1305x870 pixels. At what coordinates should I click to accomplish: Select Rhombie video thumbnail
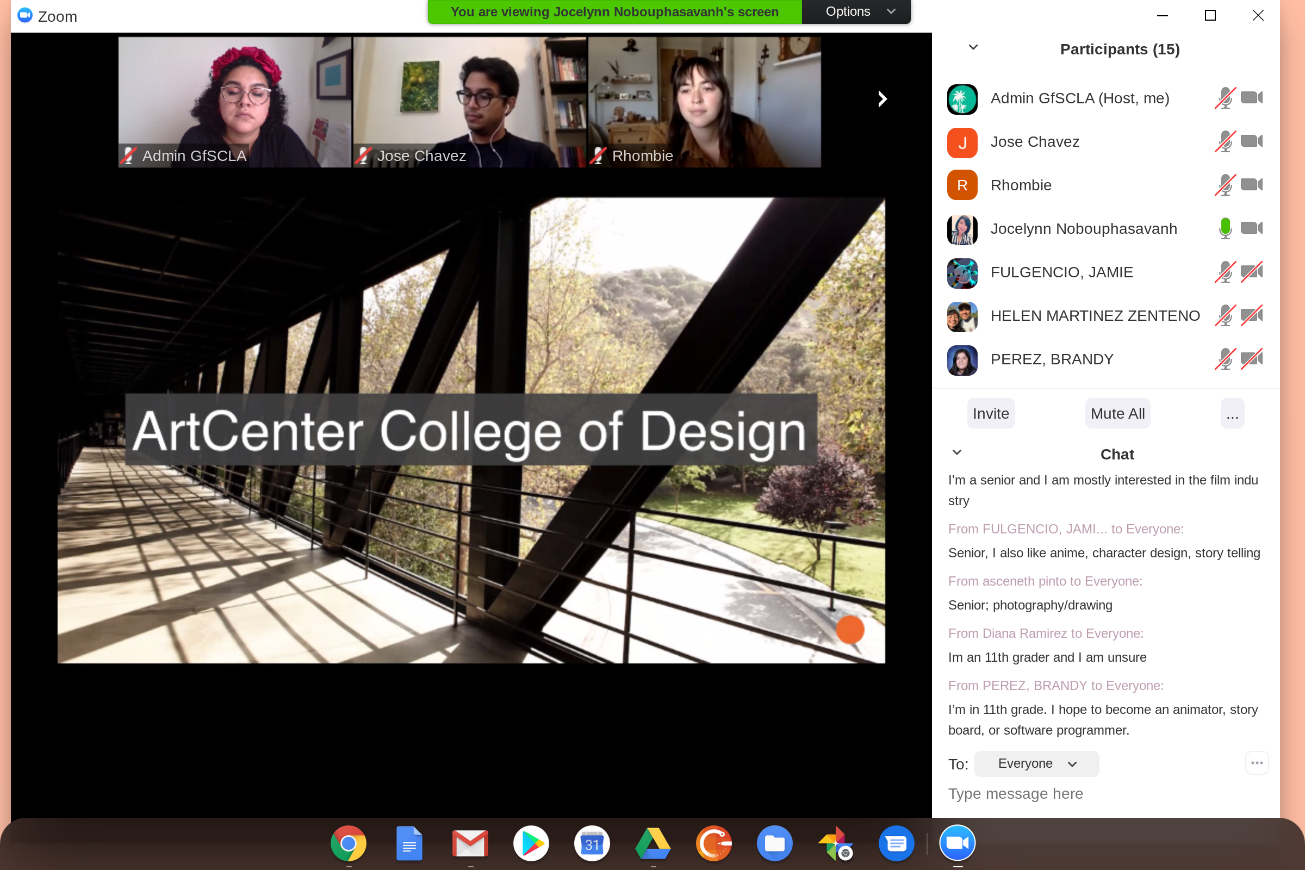click(705, 102)
